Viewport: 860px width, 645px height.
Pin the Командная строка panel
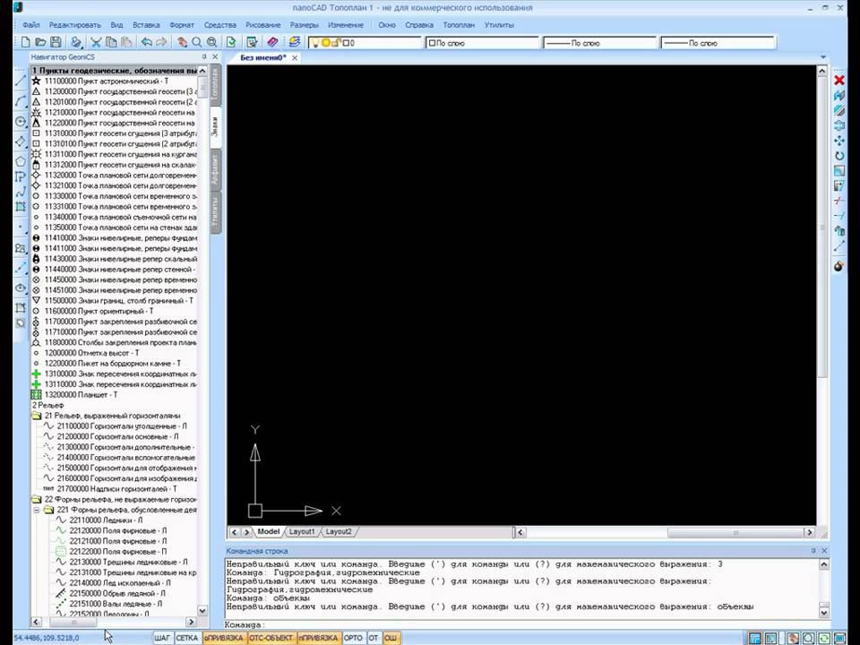coord(813,551)
